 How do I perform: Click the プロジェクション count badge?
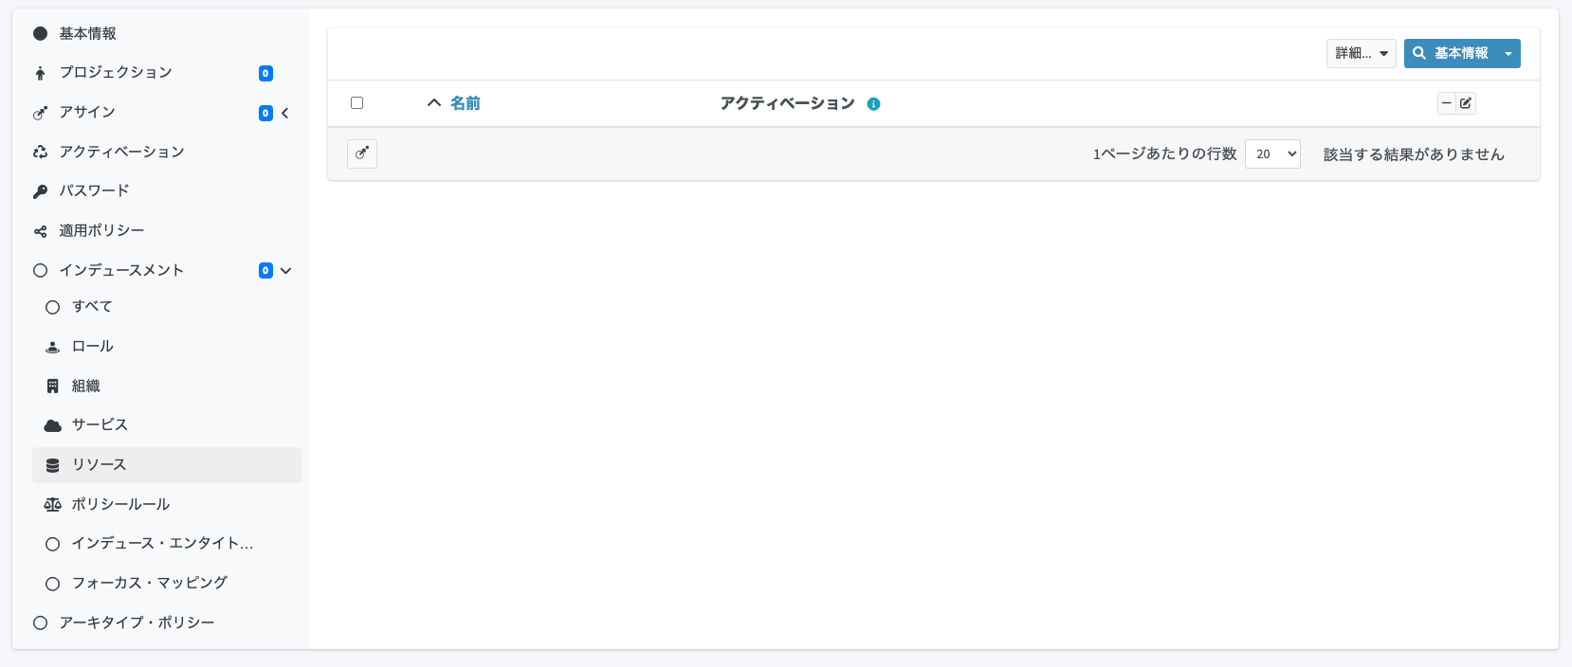[265, 74]
